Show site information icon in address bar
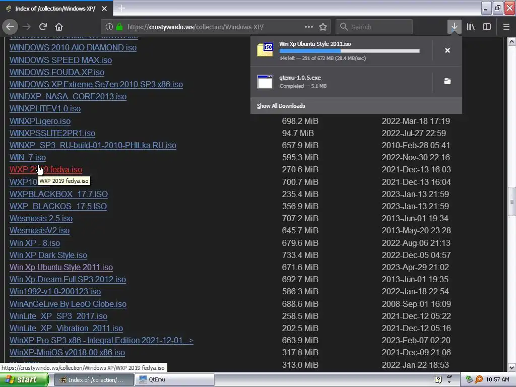The height and width of the screenshot is (387, 516). 109,27
